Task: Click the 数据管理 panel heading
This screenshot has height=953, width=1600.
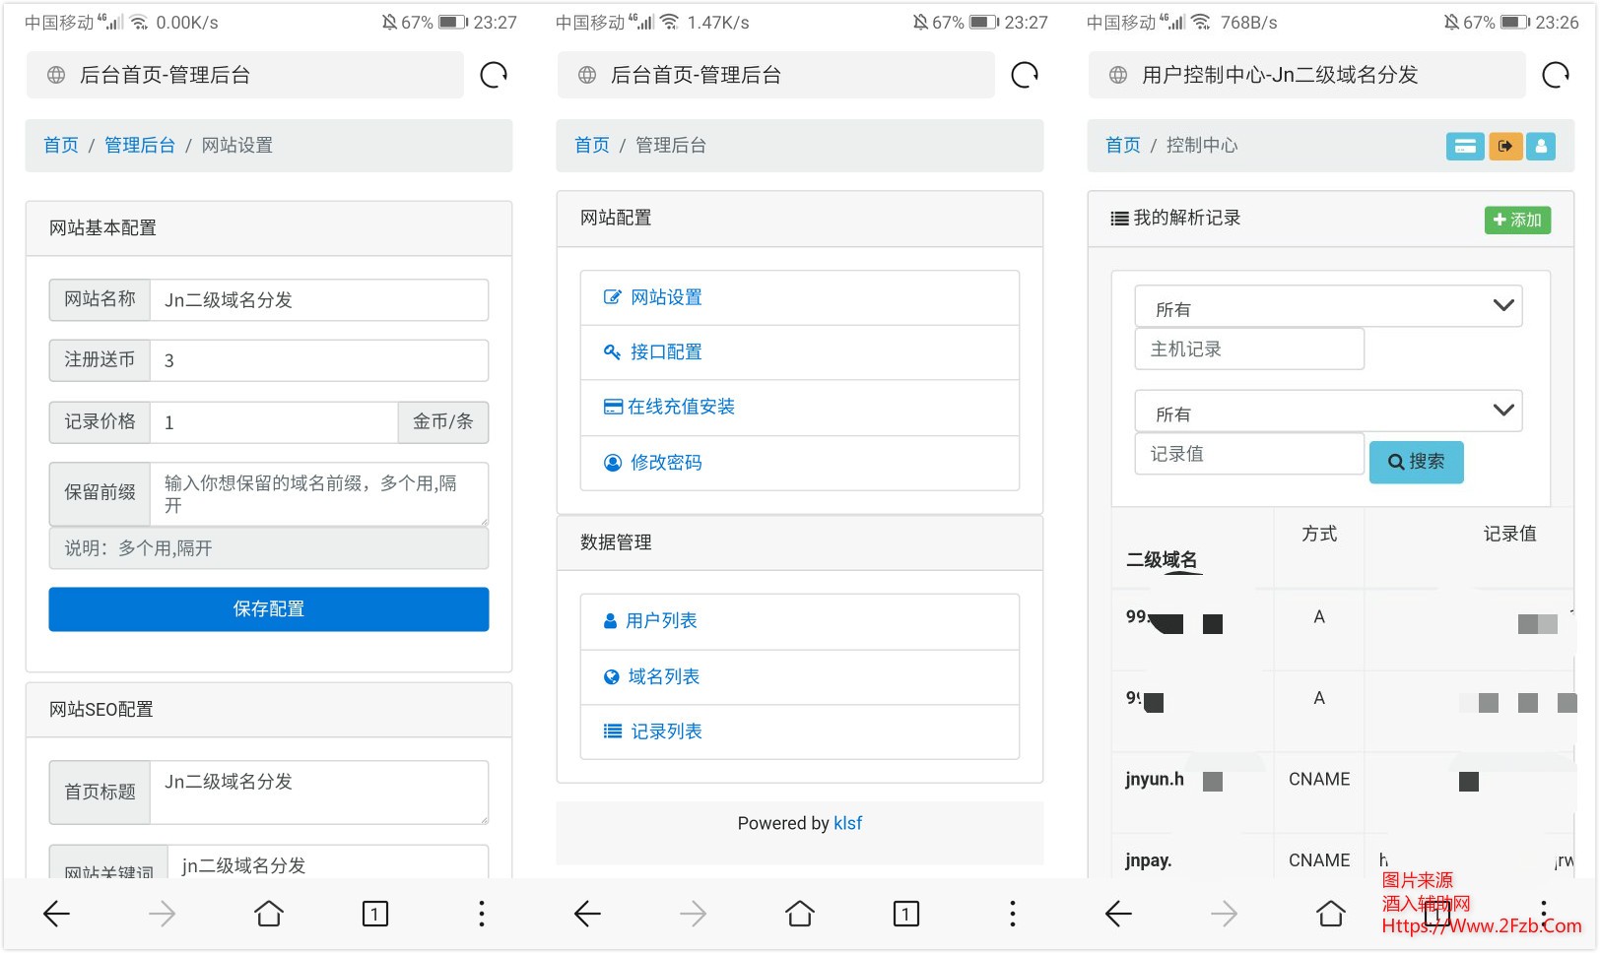Action: [800, 542]
